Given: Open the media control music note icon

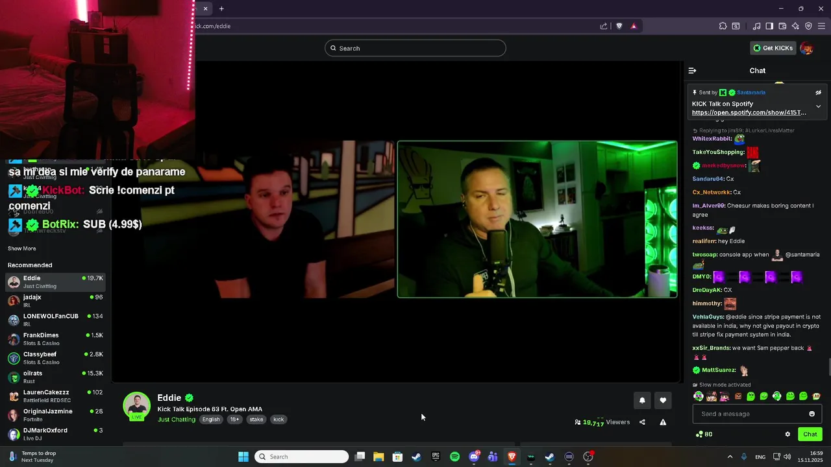Looking at the screenshot, I should [x=756, y=26].
